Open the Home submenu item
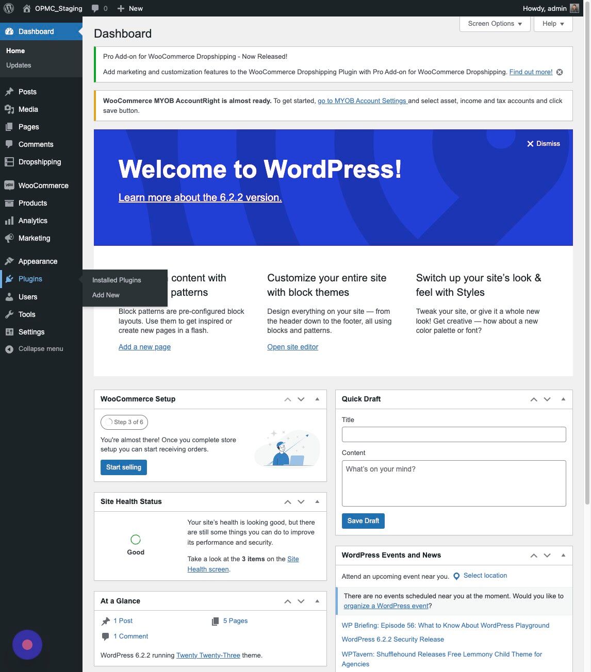 coord(15,51)
